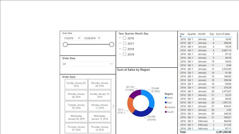Click the Region legend title

[169, 94]
